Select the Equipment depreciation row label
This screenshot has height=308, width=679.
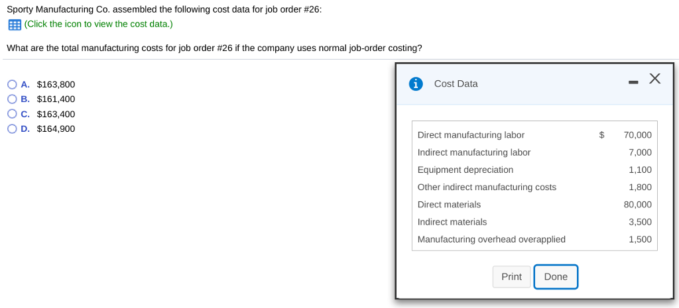click(465, 170)
